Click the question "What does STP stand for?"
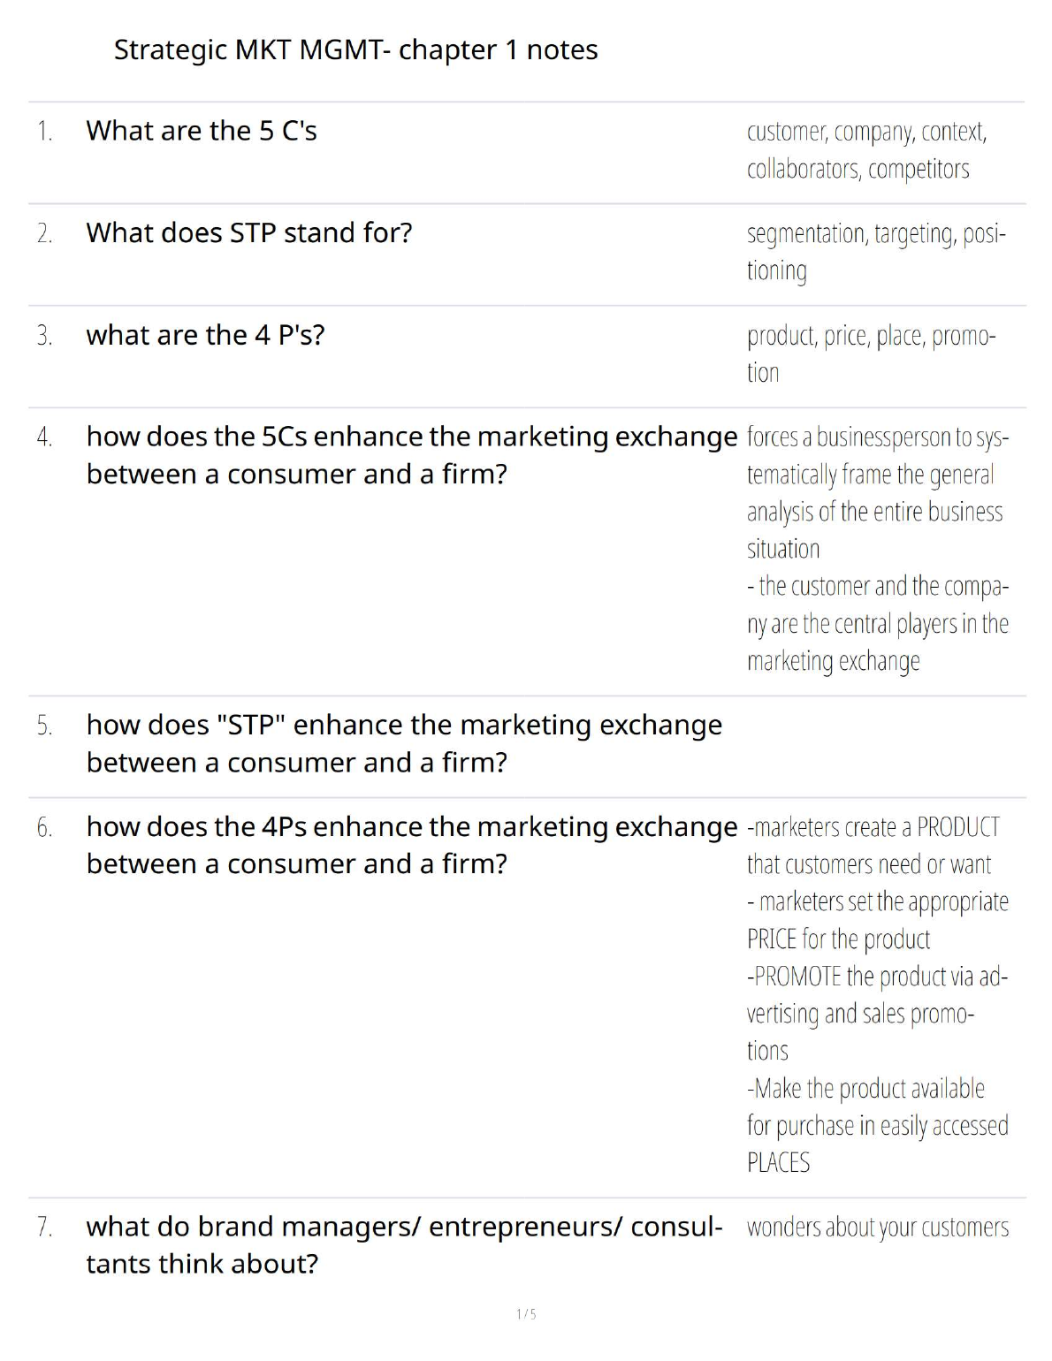This screenshot has height=1361, width=1052. pyautogui.click(x=249, y=232)
